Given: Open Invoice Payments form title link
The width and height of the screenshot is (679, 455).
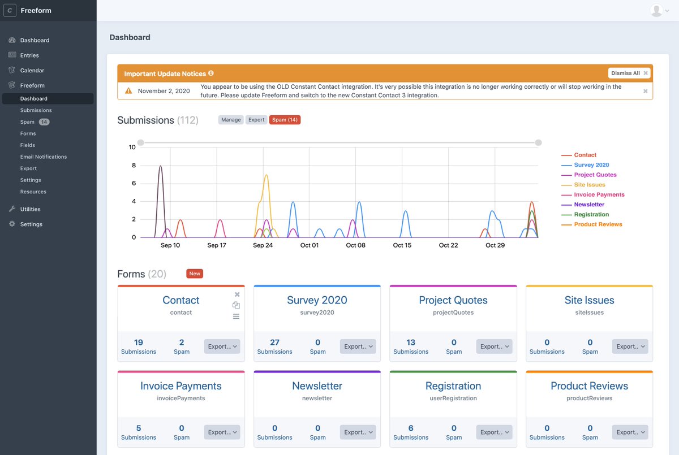Looking at the screenshot, I should pos(181,386).
